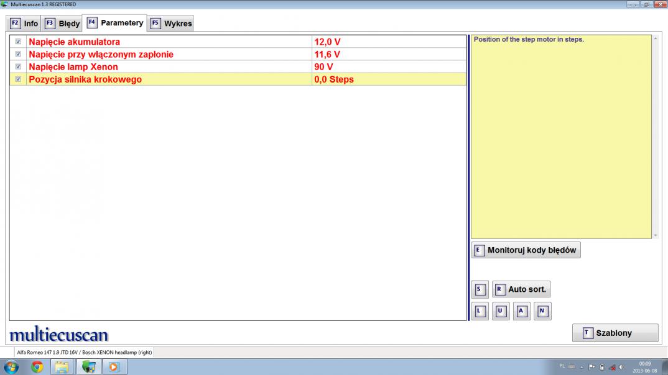This screenshot has height=375, width=668.
Task: Click the battery tray icon
Action: 602,366
